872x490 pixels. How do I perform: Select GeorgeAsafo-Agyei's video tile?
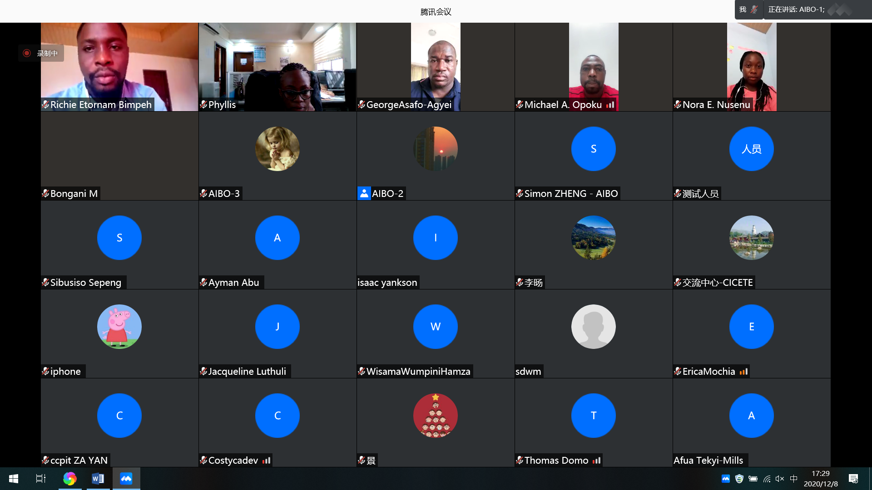(436, 67)
